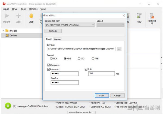Click the Save as path field
This screenshot has width=163, height=114.
(81, 49)
